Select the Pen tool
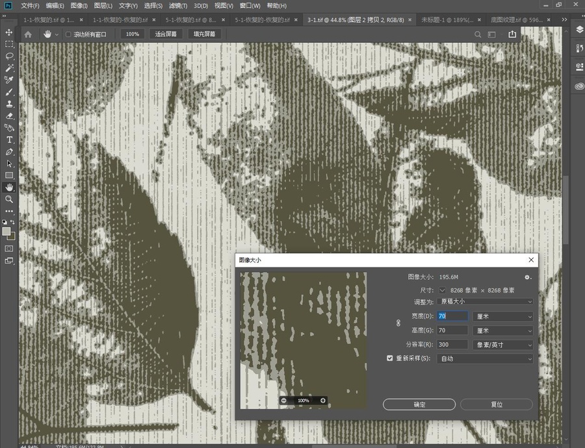The height and width of the screenshot is (448, 585). pyautogui.click(x=9, y=152)
